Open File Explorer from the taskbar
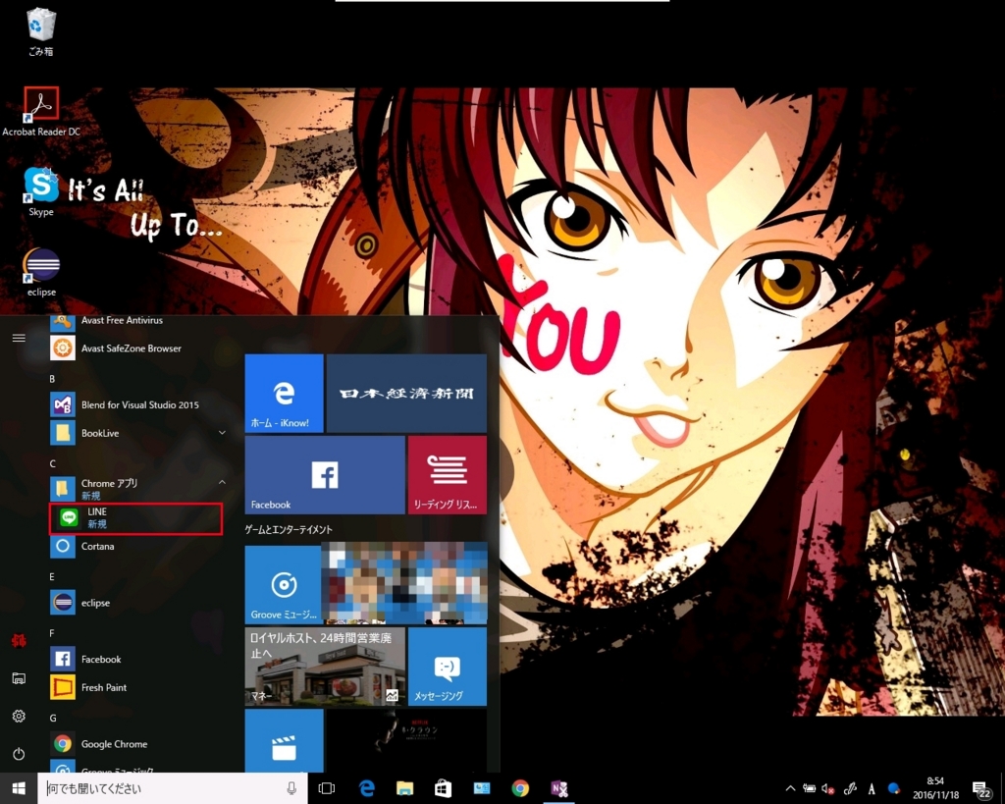This screenshot has width=1005, height=804. [x=404, y=788]
